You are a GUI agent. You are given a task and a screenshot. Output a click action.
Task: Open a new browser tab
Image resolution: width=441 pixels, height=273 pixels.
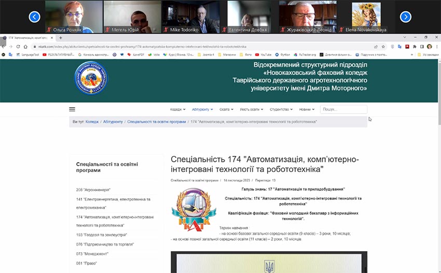pos(61,38)
